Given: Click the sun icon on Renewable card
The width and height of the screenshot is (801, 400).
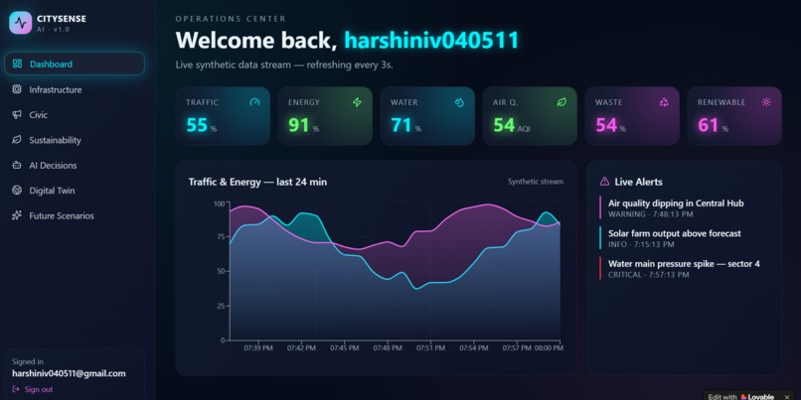Looking at the screenshot, I should tap(766, 102).
